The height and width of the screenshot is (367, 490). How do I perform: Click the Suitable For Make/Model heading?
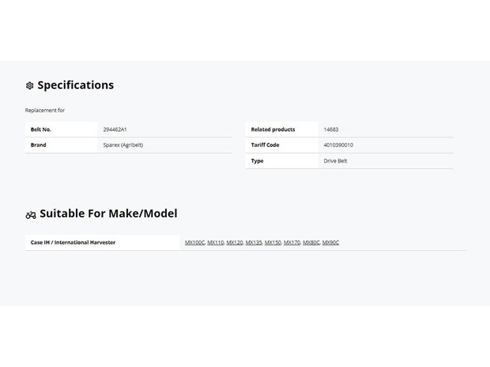pyautogui.click(x=108, y=214)
